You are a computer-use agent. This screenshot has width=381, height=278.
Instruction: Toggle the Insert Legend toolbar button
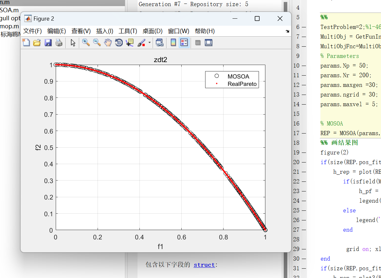point(184,43)
